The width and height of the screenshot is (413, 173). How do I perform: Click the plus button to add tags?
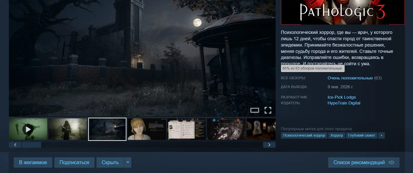381,135
